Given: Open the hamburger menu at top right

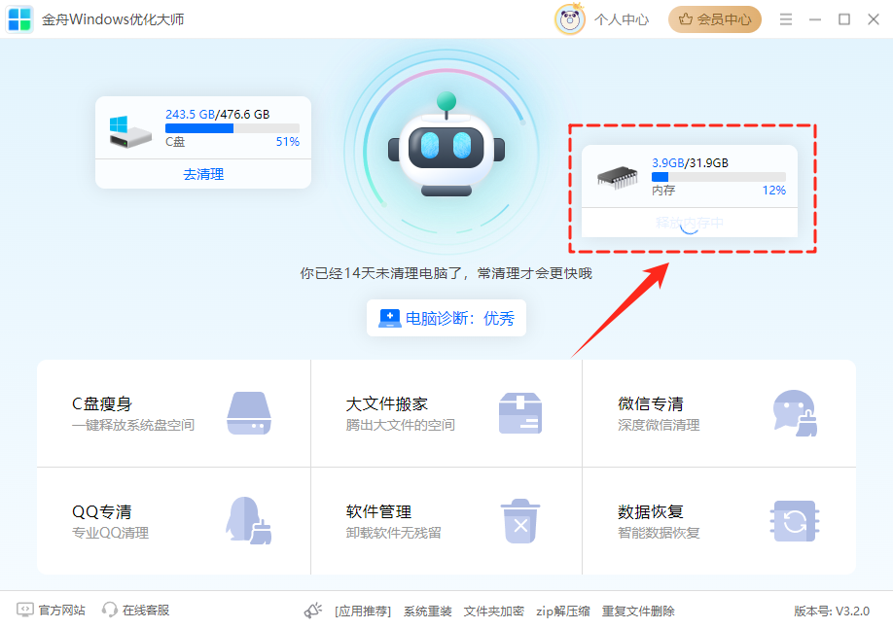Looking at the screenshot, I should 785,18.
